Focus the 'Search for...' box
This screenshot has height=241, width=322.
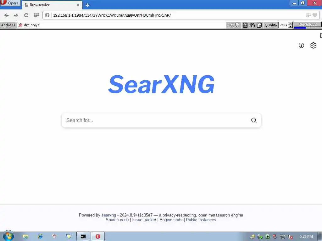(x=156, y=120)
